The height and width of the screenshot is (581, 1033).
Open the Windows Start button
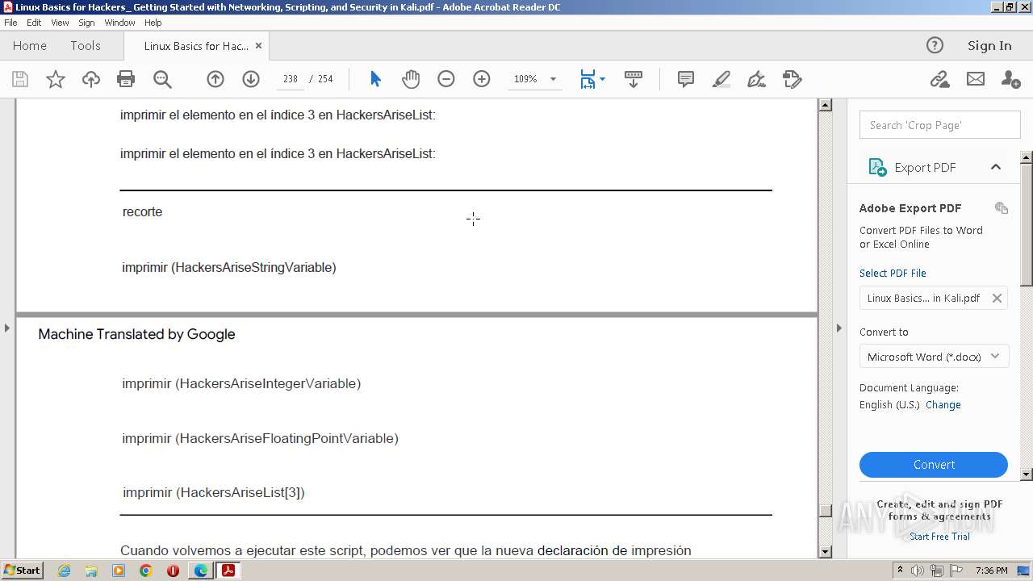(x=22, y=571)
